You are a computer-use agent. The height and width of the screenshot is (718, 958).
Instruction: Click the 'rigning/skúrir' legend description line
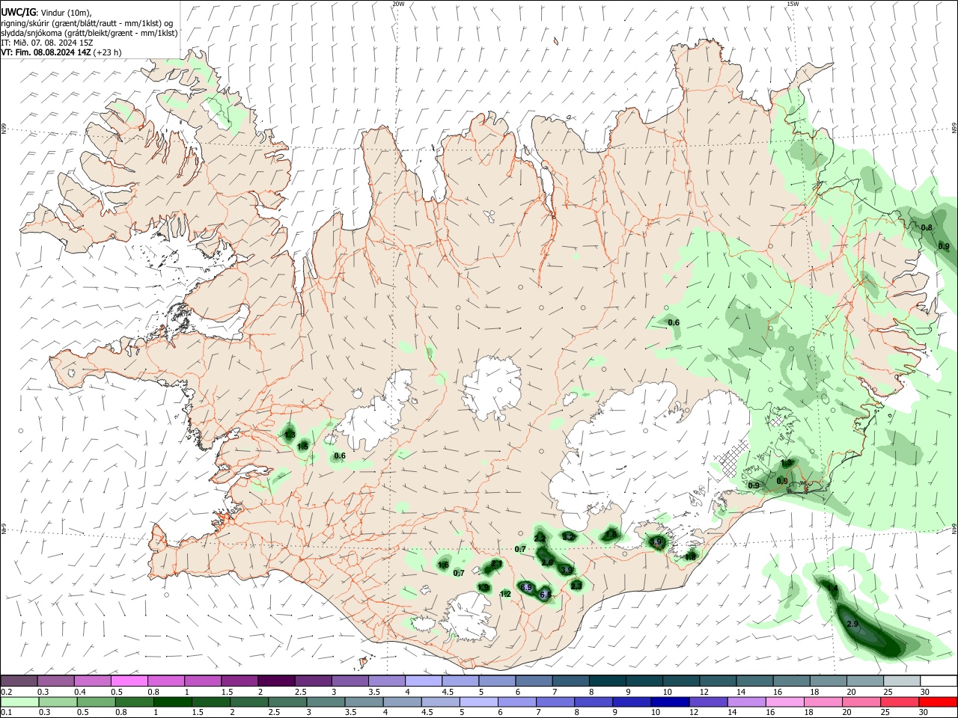[x=87, y=23]
